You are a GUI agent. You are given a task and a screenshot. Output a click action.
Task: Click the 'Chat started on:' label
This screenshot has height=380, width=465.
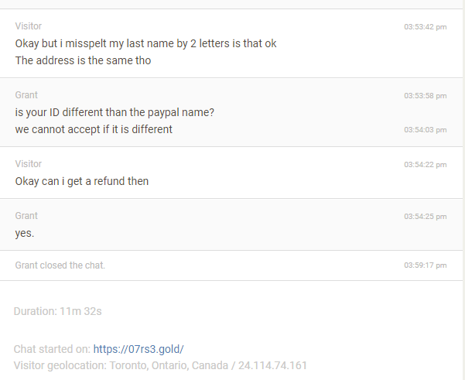(x=52, y=349)
